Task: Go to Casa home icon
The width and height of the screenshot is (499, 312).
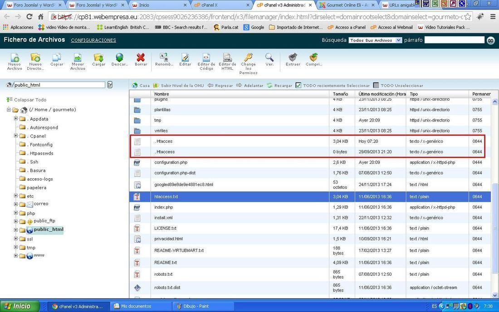Action: click(x=135, y=86)
